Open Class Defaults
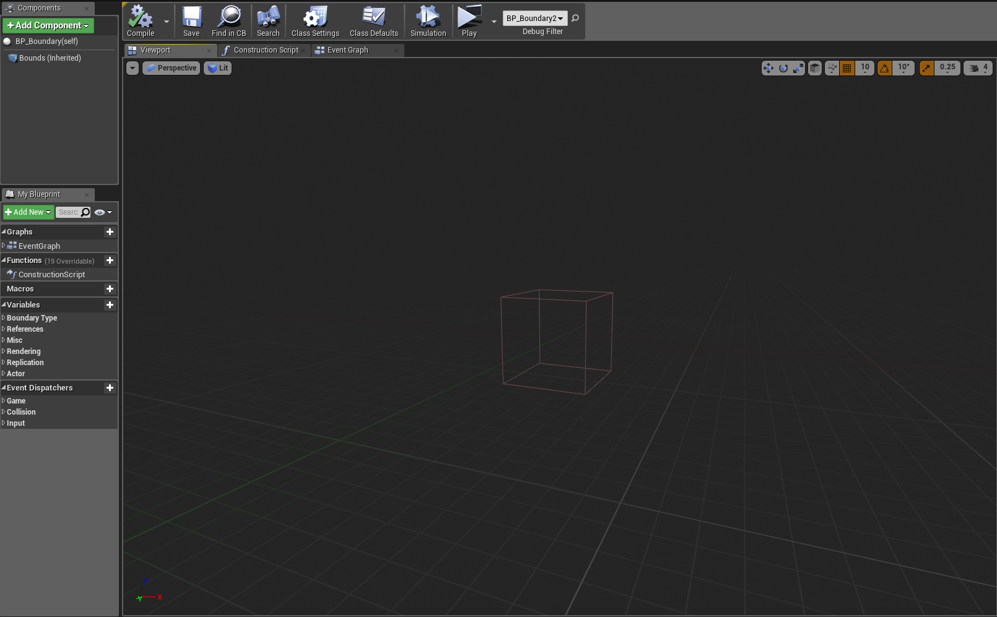997x617 pixels. (373, 21)
